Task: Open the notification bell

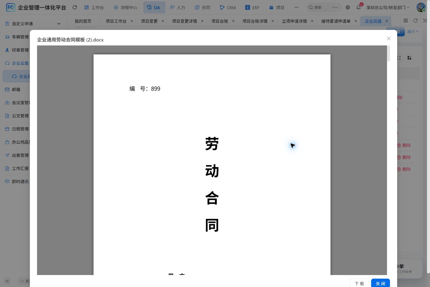Action: 359,7
